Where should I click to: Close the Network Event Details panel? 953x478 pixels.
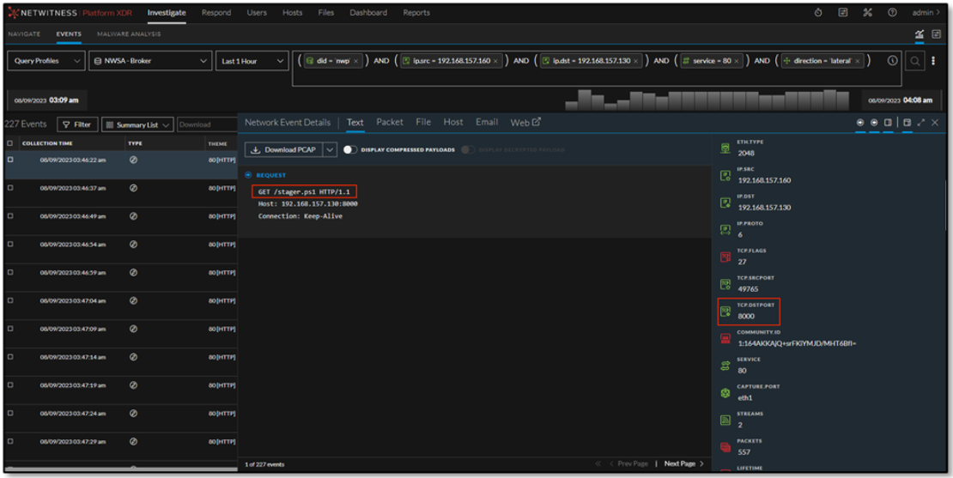[x=935, y=123]
